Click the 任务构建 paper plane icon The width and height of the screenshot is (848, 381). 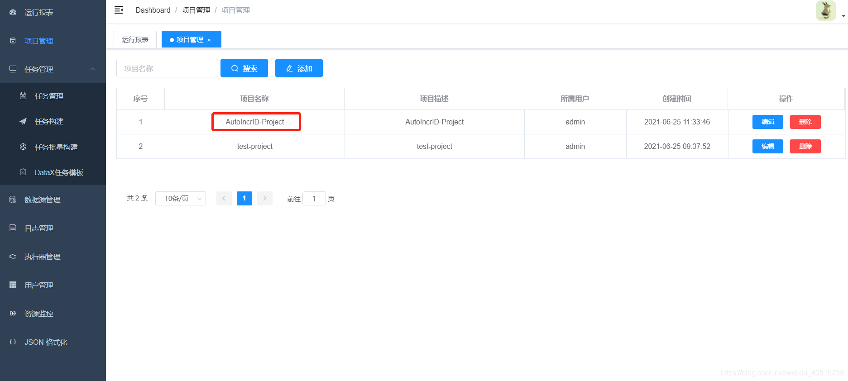pyautogui.click(x=23, y=121)
